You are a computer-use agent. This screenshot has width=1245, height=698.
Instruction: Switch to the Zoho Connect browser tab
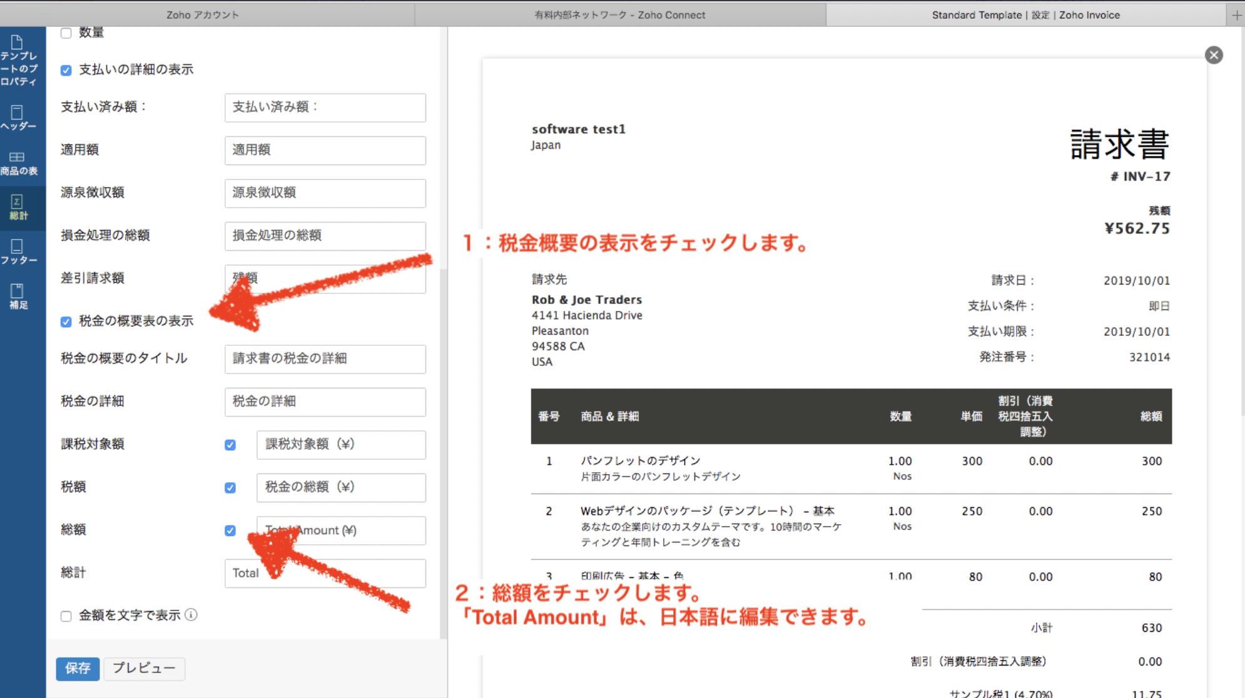(619, 15)
